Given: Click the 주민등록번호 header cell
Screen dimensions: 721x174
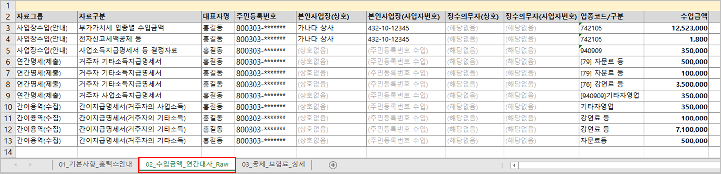Looking at the screenshot, I should (265, 17).
